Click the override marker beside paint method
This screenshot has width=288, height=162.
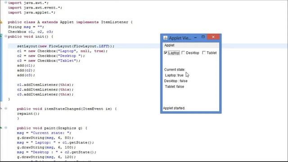pos(1,128)
